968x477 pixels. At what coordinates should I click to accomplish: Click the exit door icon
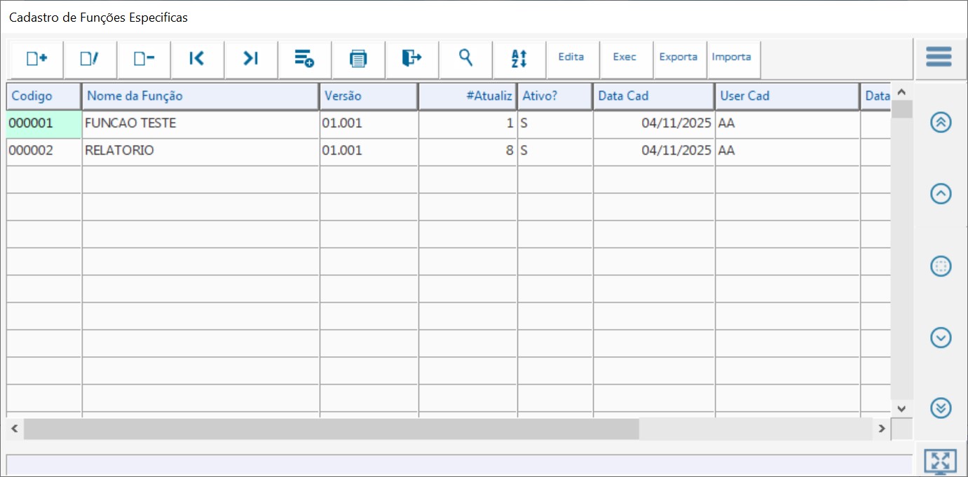point(411,58)
